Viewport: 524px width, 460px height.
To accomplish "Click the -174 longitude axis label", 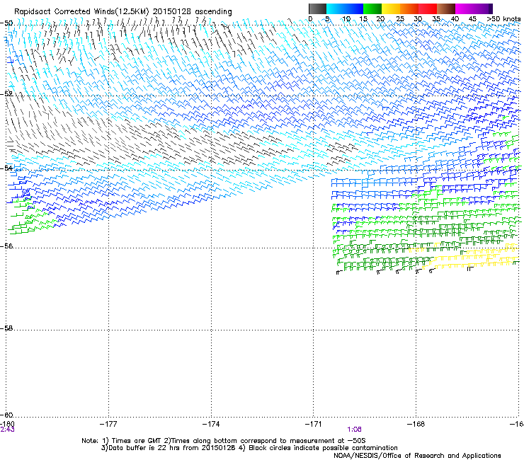I will tap(211, 424).
